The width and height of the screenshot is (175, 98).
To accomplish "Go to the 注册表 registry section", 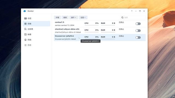I will pyautogui.click(x=36, y=29).
